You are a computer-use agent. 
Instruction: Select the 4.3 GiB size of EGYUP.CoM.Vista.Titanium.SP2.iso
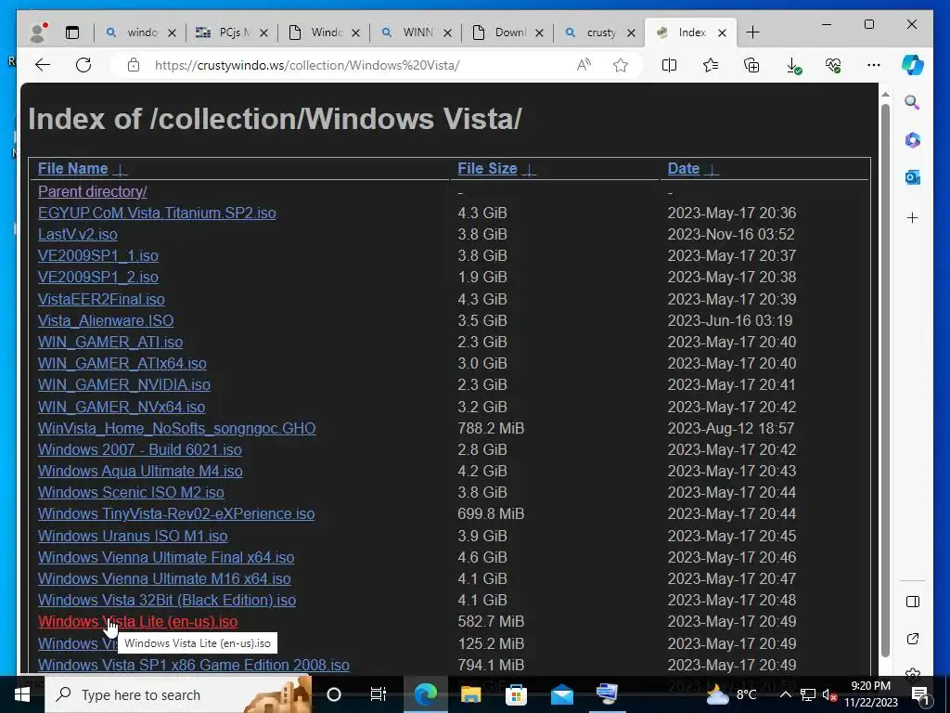tap(482, 213)
